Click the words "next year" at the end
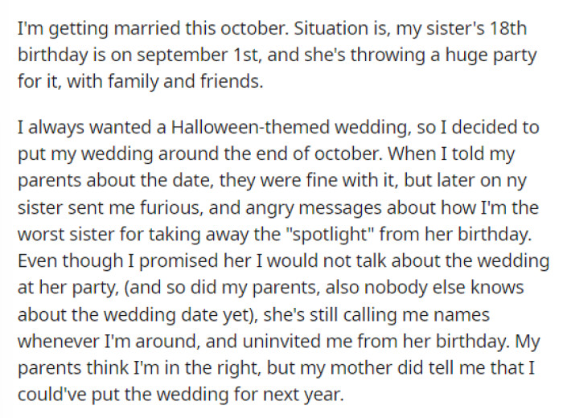Viewport: 563px width, 418px height. (303, 395)
